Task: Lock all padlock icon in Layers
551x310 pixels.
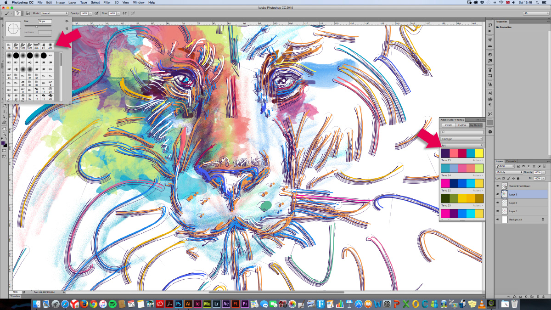Action: 518,178
